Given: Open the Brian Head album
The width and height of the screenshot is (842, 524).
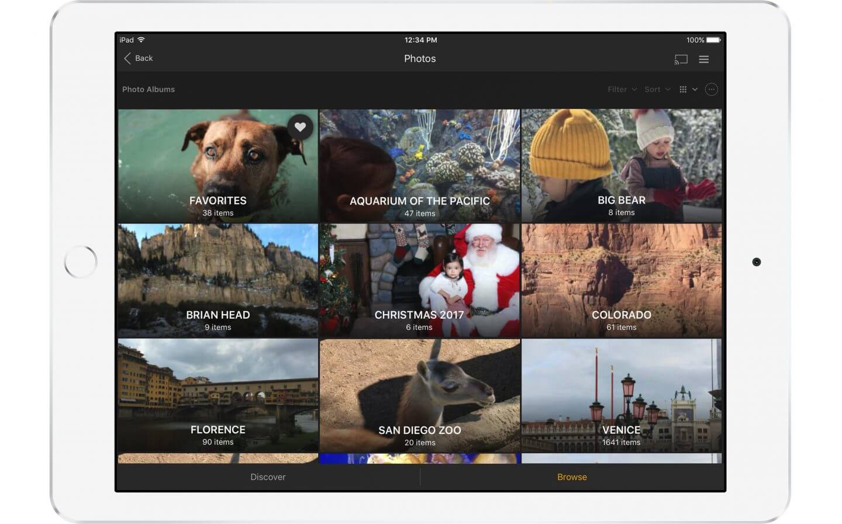Looking at the screenshot, I should [218, 280].
